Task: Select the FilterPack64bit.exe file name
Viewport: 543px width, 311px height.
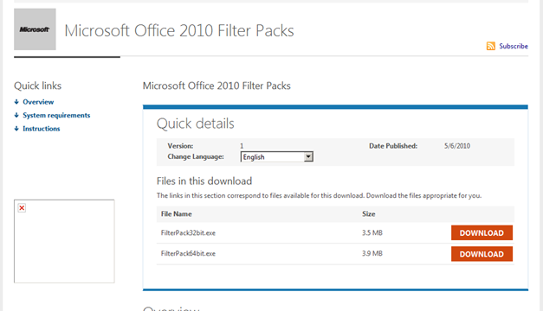Action: pyautogui.click(x=188, y=254)
